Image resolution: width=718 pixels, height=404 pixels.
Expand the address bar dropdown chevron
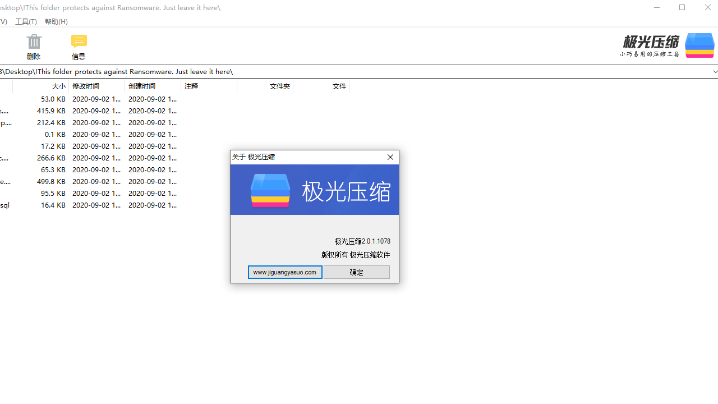[x=715, y=72]
